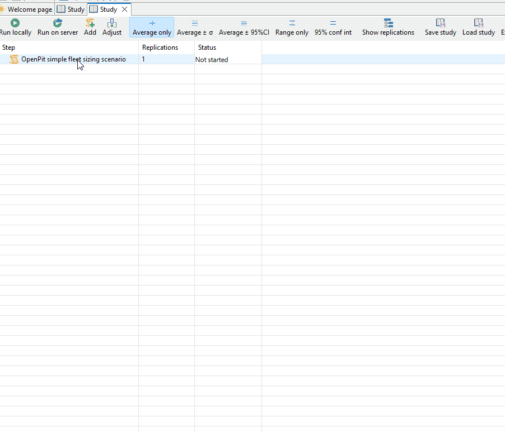Toggle 95% conf int display
This screenshot has width=505, height=432.
coord(333,27)
